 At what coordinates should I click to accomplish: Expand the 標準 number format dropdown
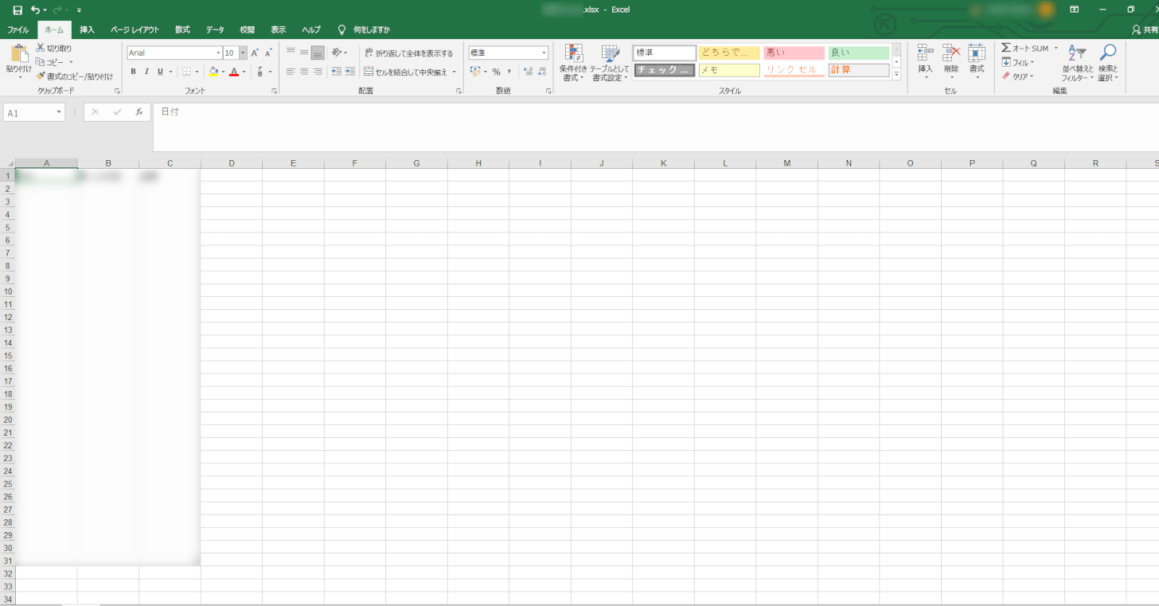tap(544, 53)
